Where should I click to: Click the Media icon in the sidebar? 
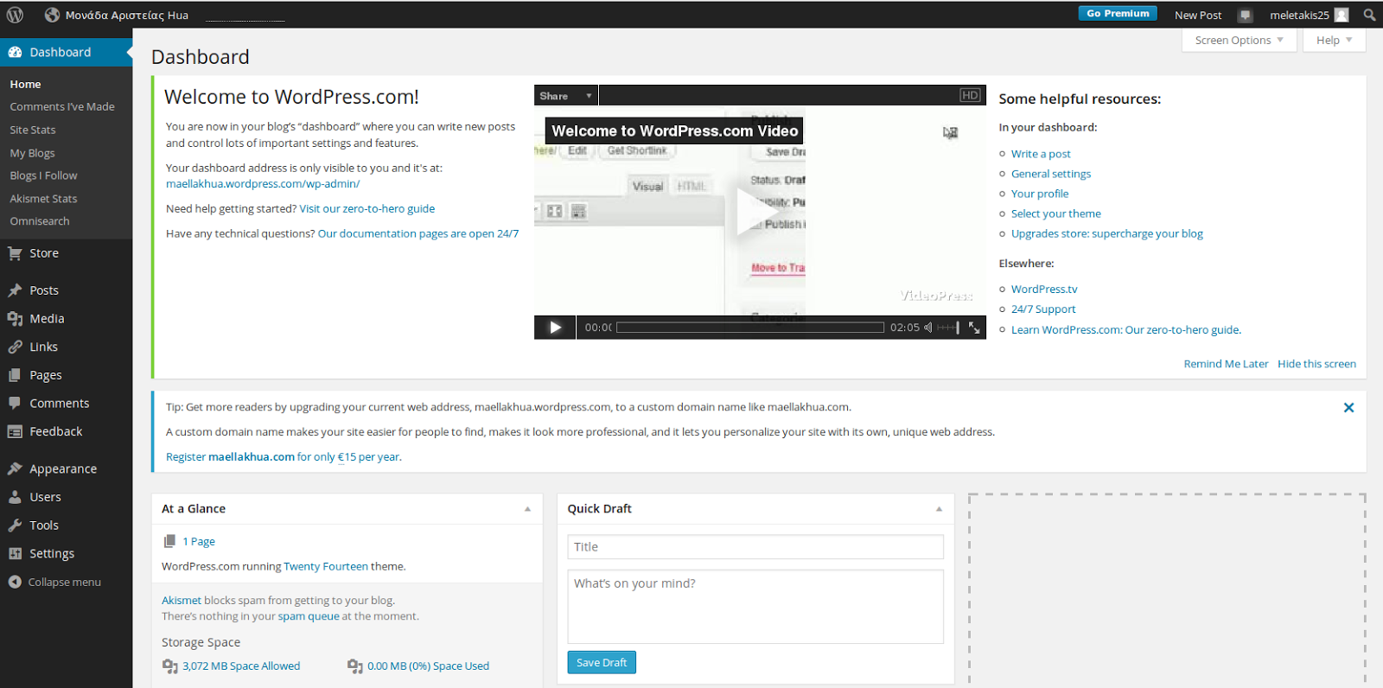click(15, 318)
